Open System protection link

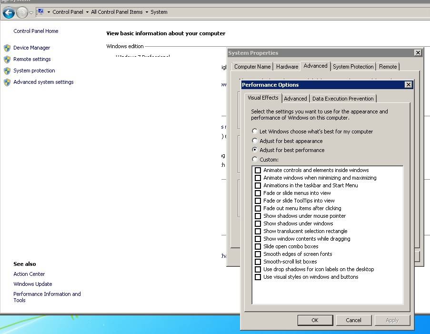point(34,71)
